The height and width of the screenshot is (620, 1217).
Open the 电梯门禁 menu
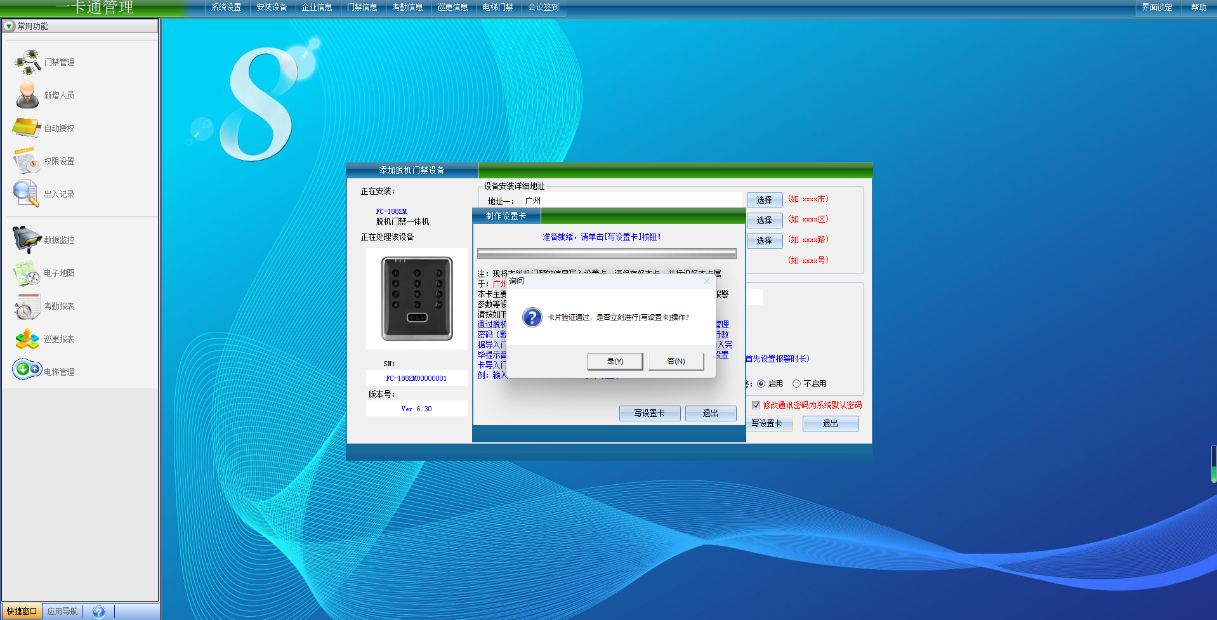(497, 8)
